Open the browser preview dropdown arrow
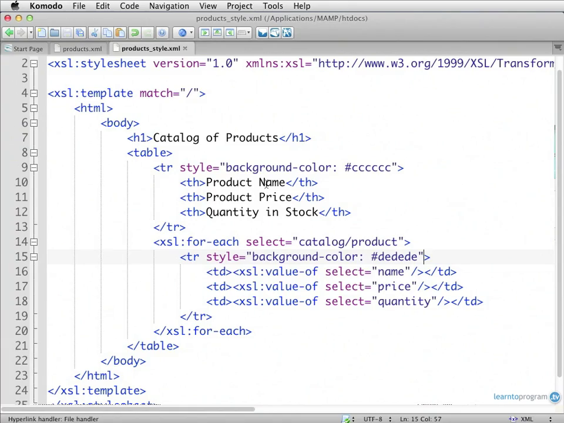Viewport: 564px width, 423px height. [x=191, y=33]
